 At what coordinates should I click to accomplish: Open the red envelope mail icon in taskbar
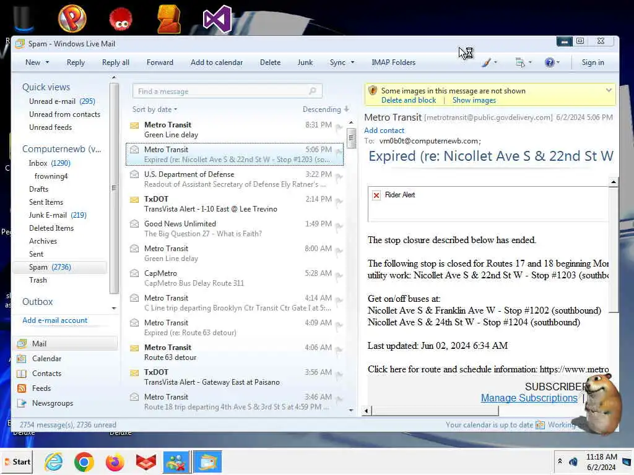coord(146,462)
